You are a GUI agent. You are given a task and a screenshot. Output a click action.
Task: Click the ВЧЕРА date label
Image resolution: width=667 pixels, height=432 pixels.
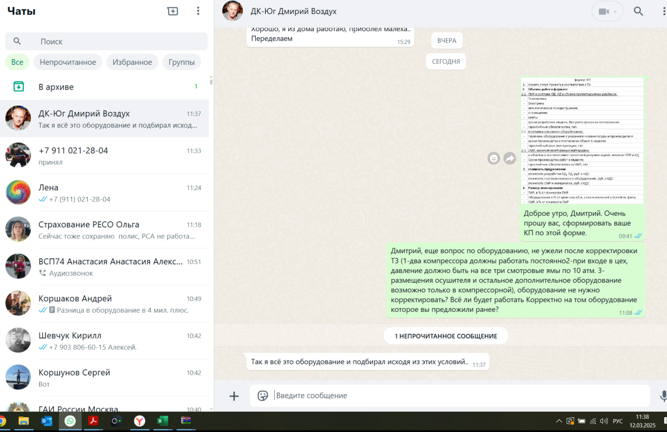(447, 41)
